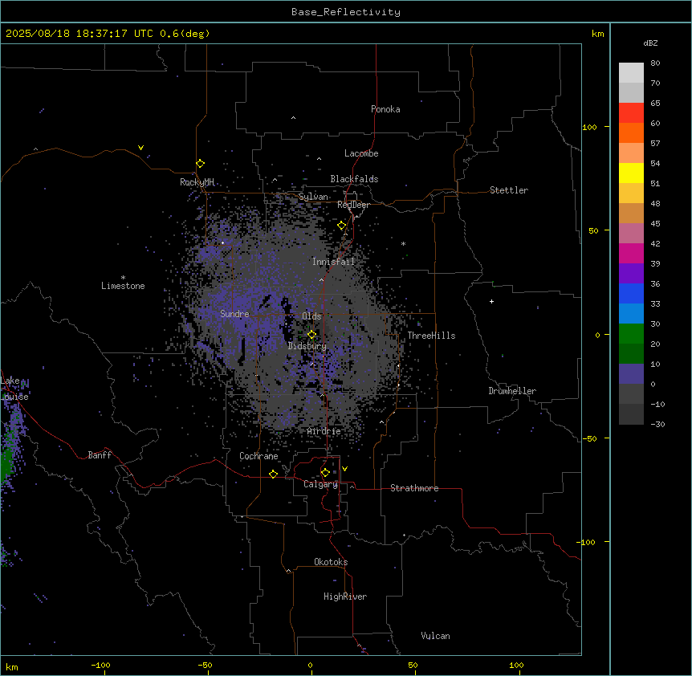Select the Sylvan label on the map
This screenshot has width=692, height=676.
(313, 197)
